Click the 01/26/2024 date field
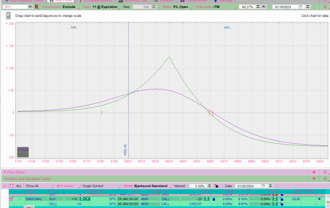 pos(248,186)
